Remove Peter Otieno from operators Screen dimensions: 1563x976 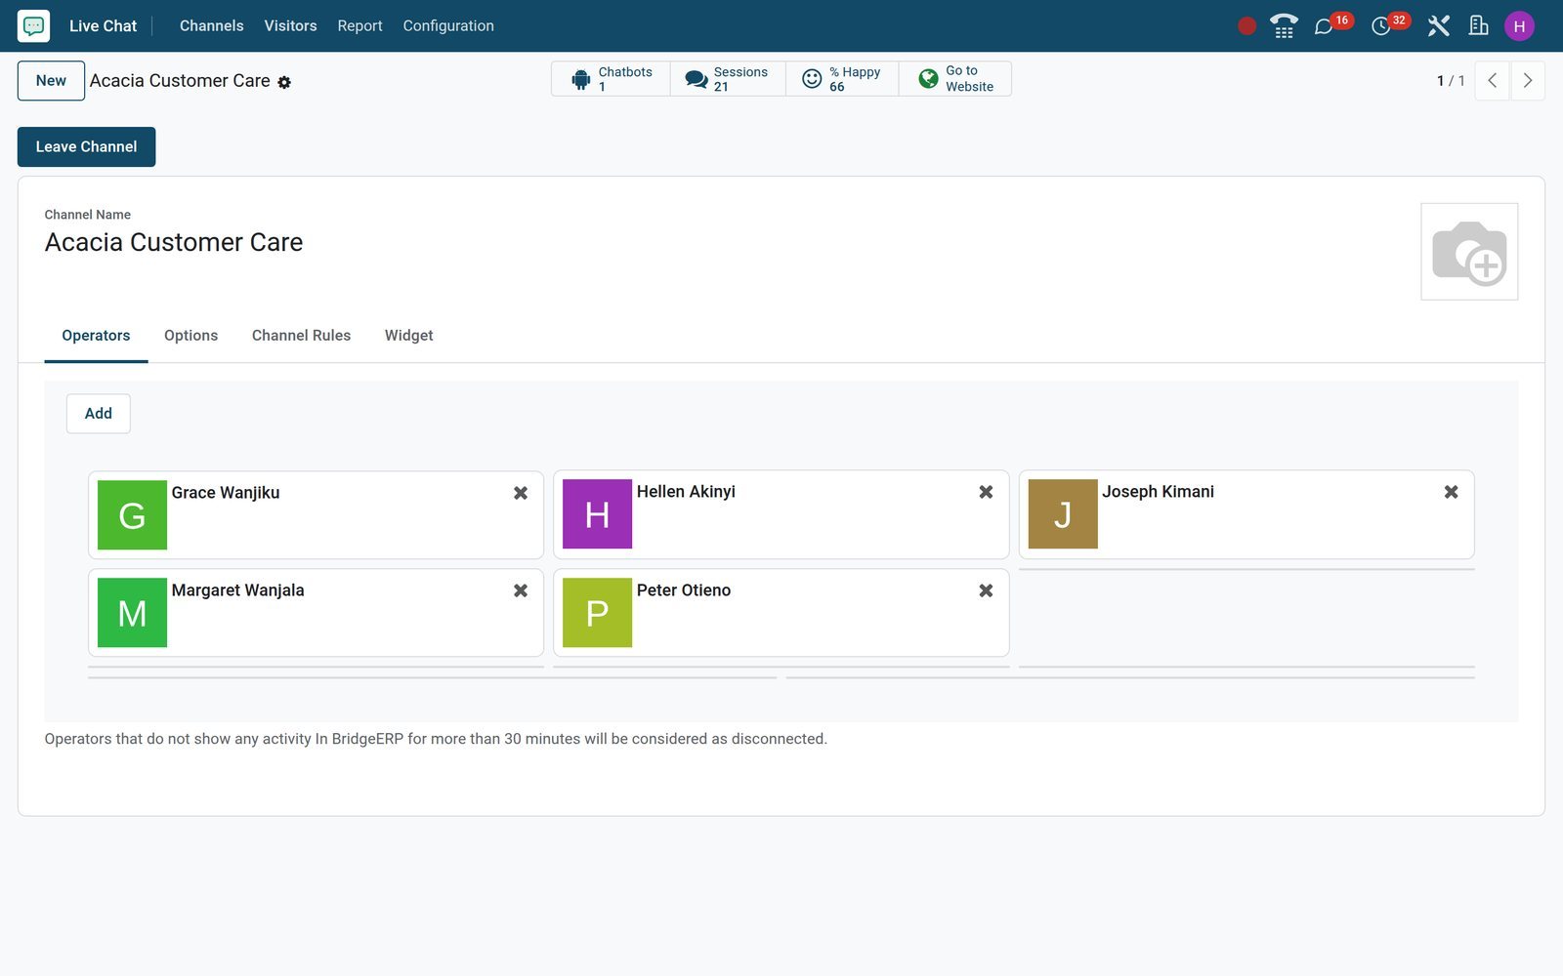click(x=986, y=590)
